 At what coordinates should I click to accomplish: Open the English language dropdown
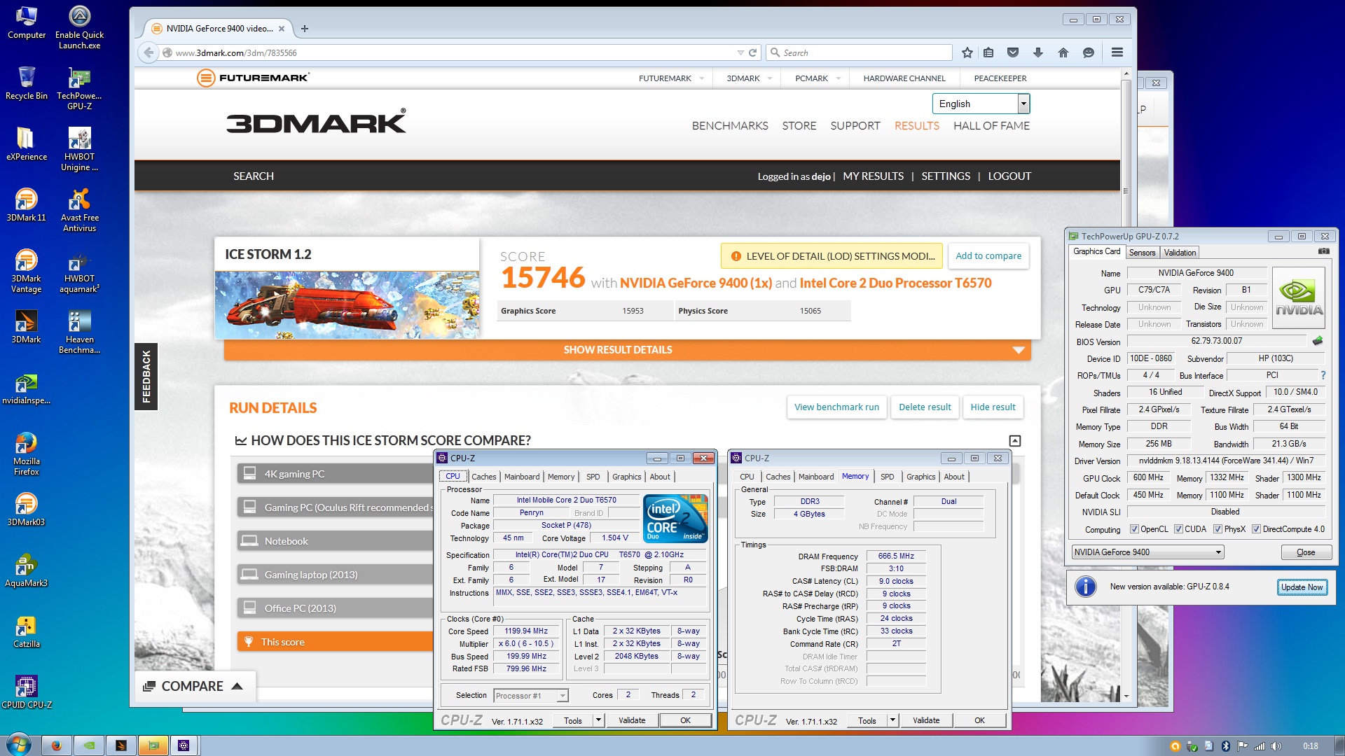(x=981, y=104)
